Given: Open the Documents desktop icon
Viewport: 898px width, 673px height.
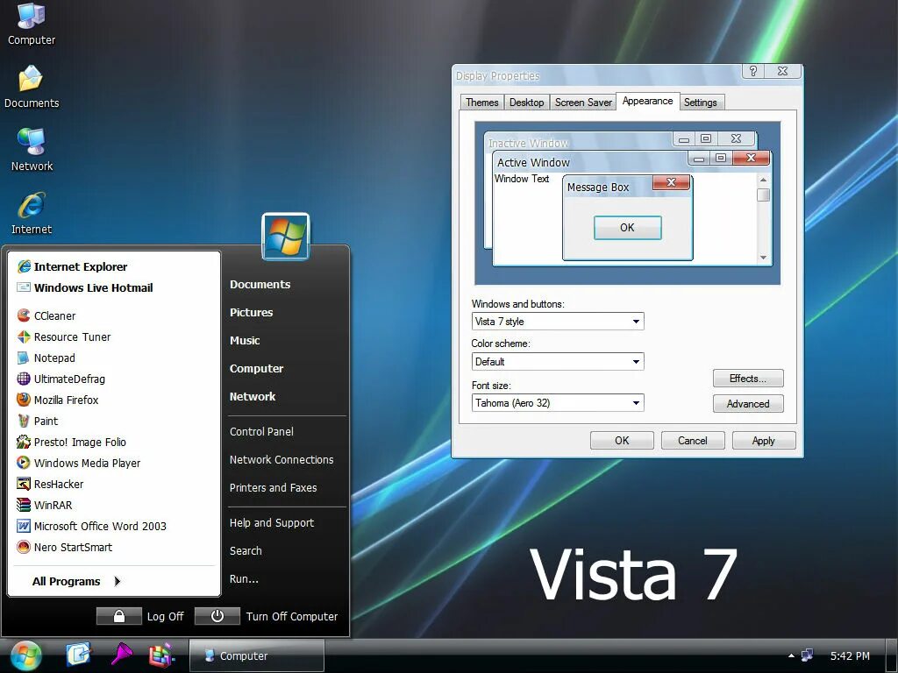Looking at the screenshot, I should click(x=32, y=87).
